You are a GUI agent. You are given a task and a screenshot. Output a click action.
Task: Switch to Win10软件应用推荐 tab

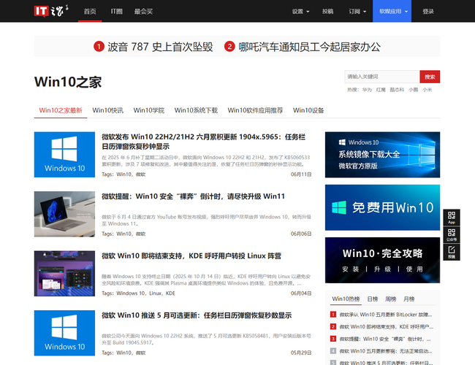pyautogui.click(x=255, y=110)
